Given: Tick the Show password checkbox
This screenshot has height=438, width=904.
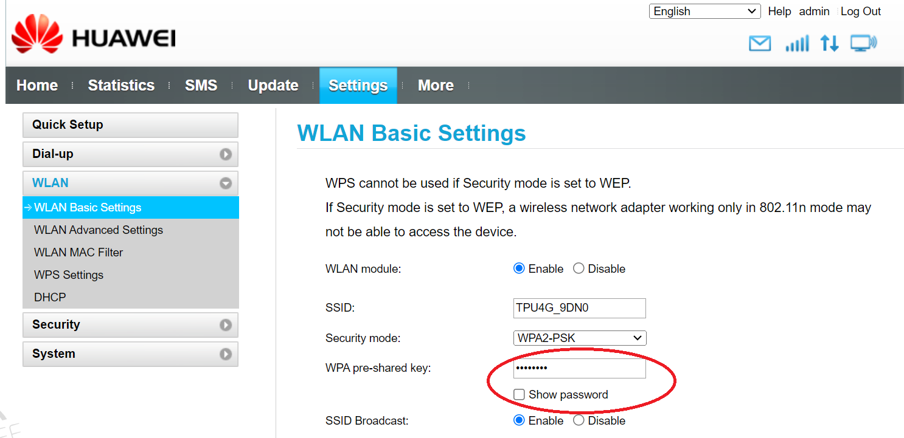Looking at the screenshot, I should pyautogui.click(x=519, y=395).
